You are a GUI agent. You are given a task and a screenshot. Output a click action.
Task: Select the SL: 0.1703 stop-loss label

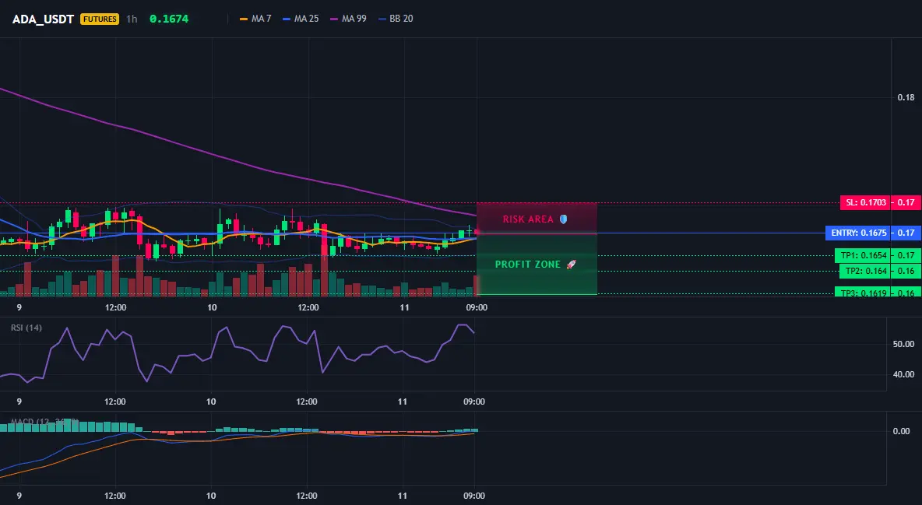865,203
